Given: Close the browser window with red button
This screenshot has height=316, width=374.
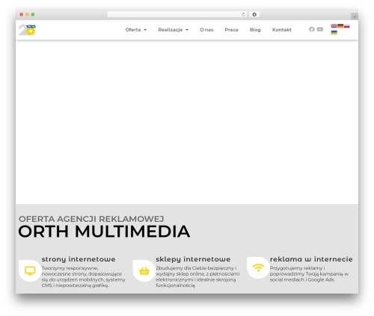Looking at the screenshot, I should (22, 14).
